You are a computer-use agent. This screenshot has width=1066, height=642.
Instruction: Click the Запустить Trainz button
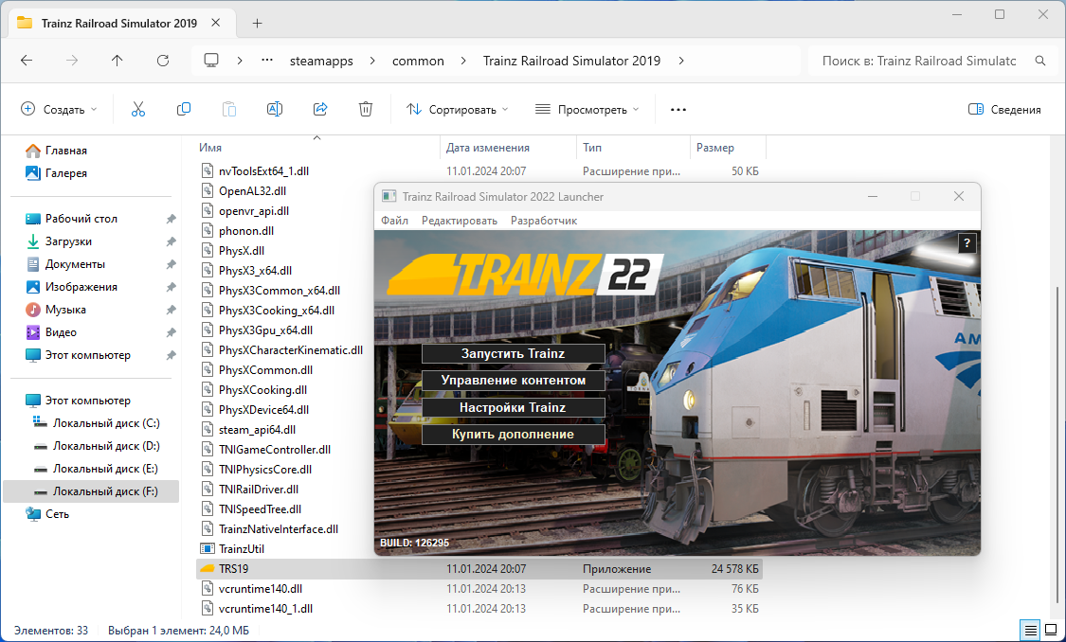(514, 353)
